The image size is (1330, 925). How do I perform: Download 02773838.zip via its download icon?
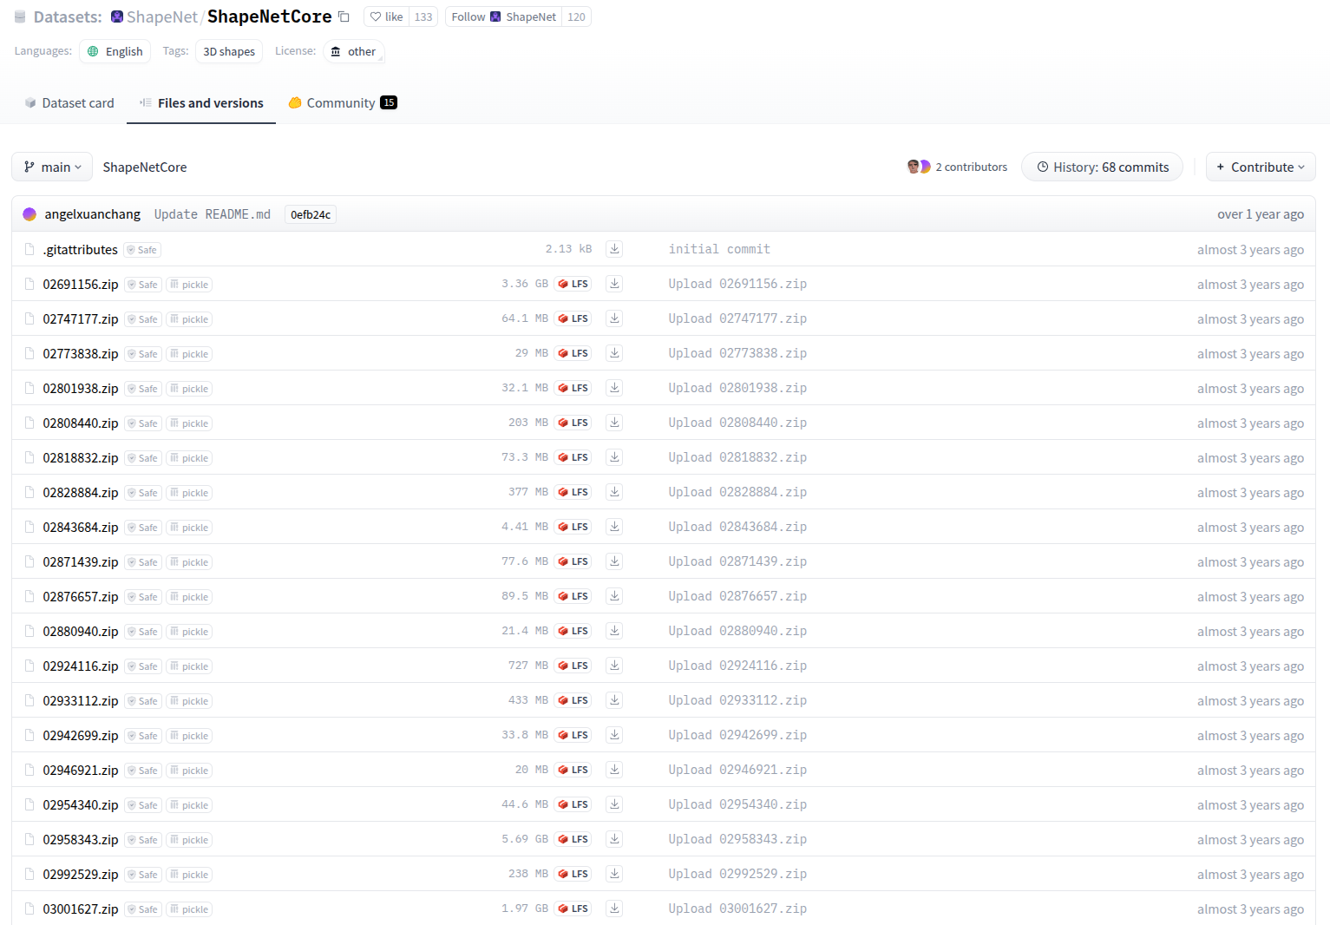[x=614, y=353]
